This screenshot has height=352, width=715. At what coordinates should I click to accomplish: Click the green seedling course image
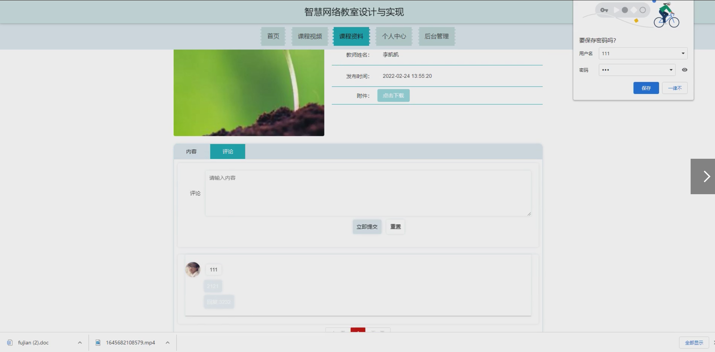[249, 93]
